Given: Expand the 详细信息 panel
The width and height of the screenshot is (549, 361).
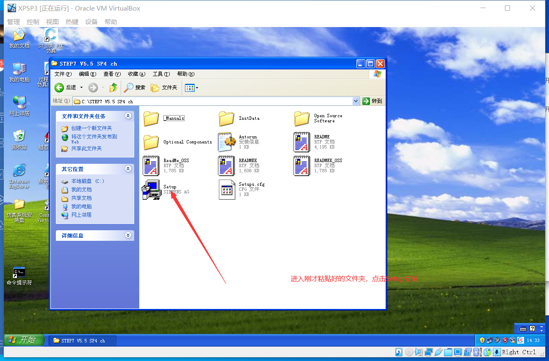Looking at the screenshot, I should coord(128,235).
